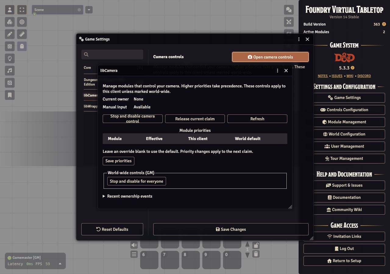Open the Drawing tools pencil icon

point(10,34)
